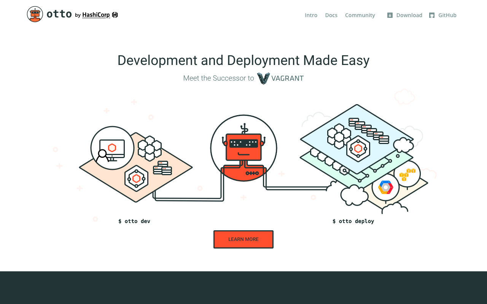Image resolution: width=487 pixels, height=304 pixels.
Task: Click the LEARN MORE button
Action: pos(243,239)
